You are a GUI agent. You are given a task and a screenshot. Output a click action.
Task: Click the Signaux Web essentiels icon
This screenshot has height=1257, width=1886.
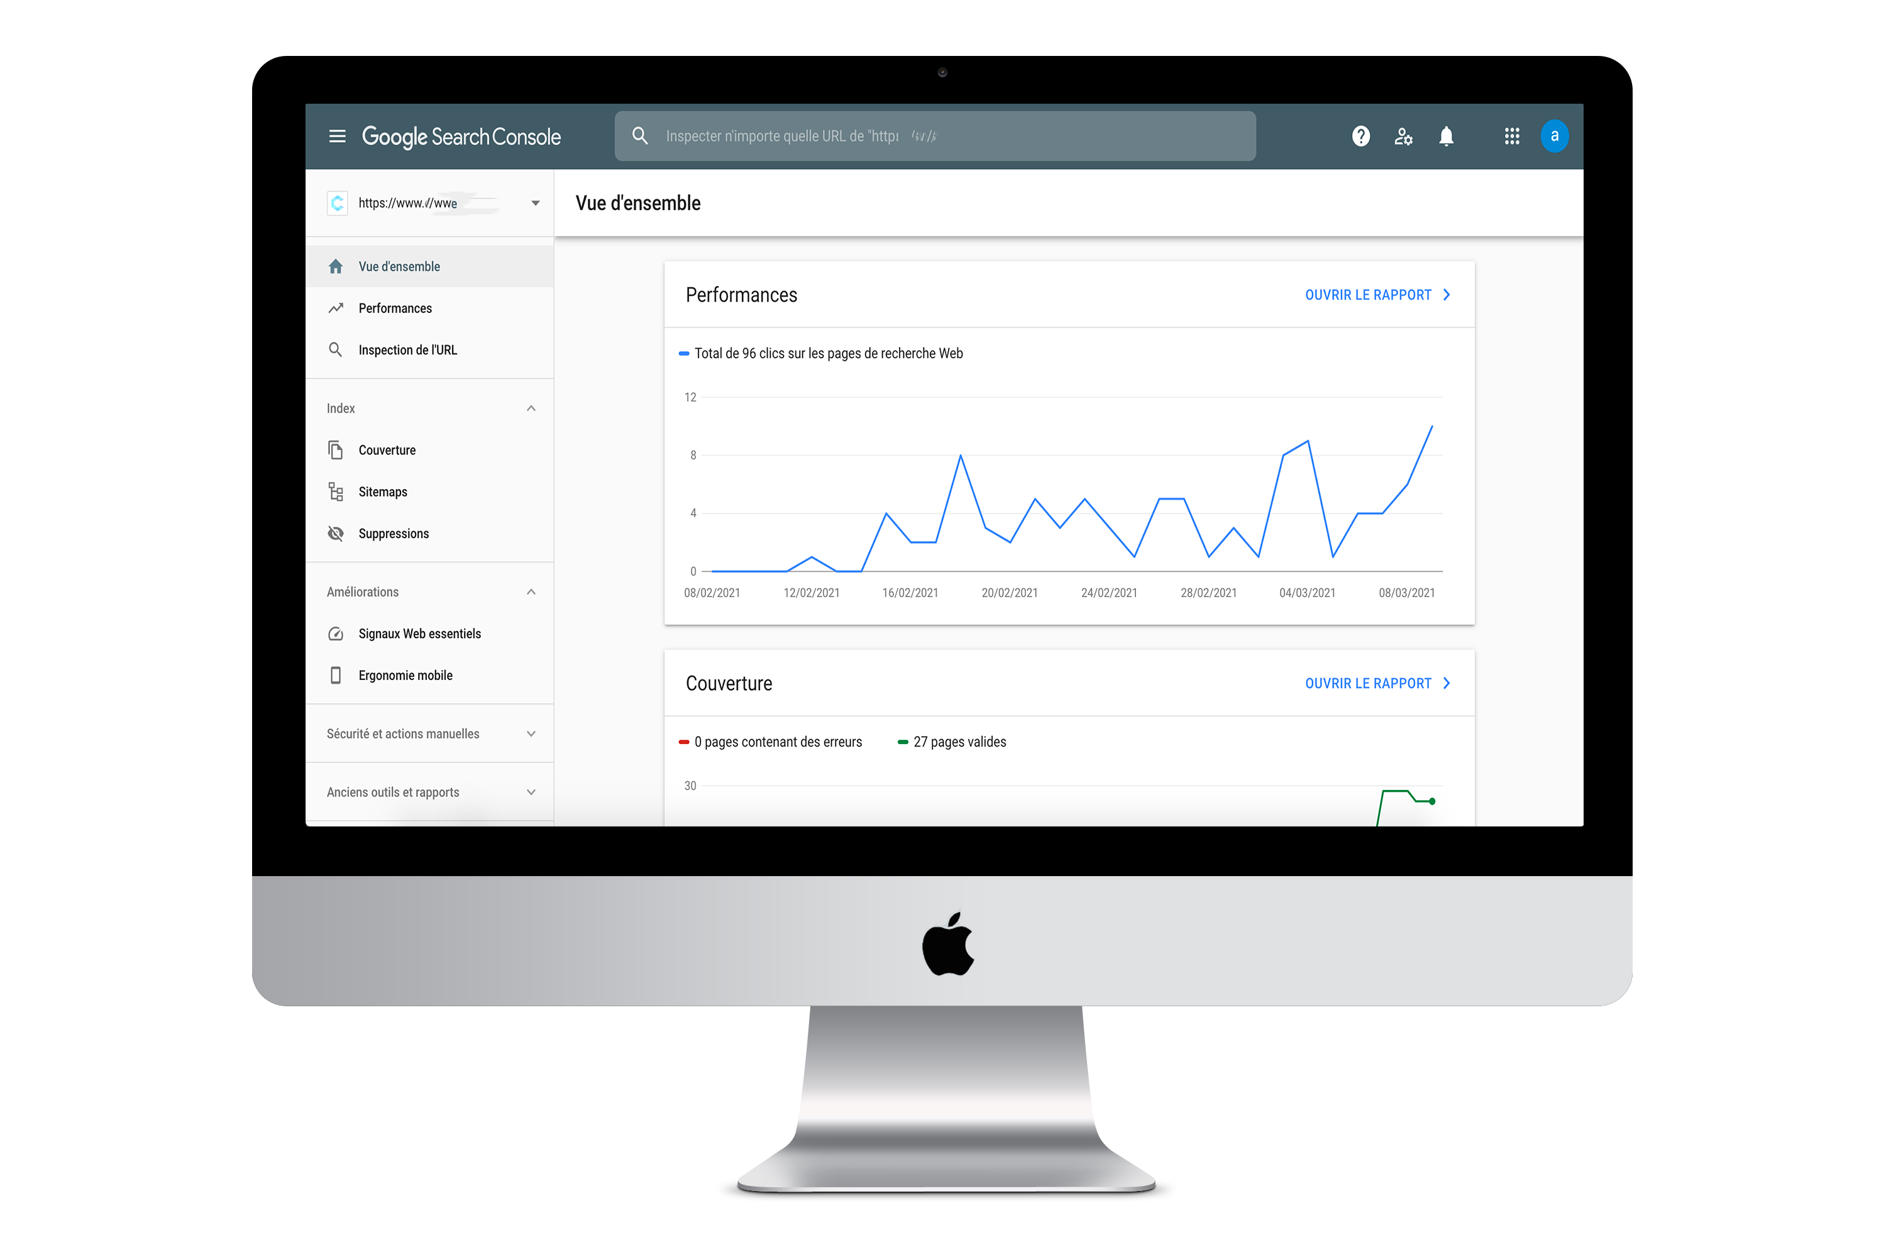pos(337,633)
